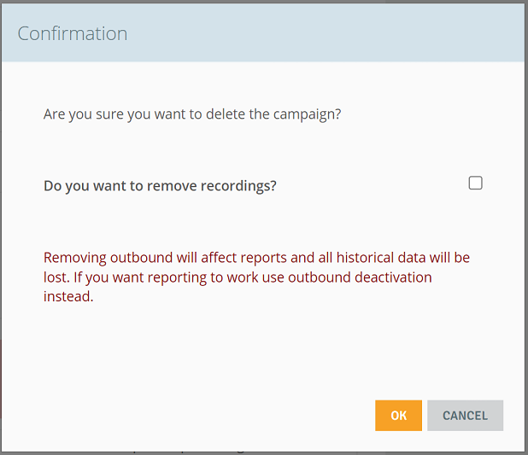Click the 'Do you want to remove recordings?' label

click(x=160, y=186)
